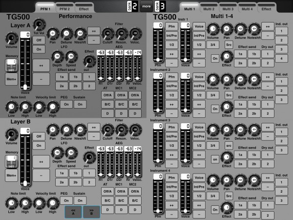This screenshot has width=293, height=220.
Task: Click Layer B LFO Depth knob
Action: pyautogui.click(x=57, y=153)
